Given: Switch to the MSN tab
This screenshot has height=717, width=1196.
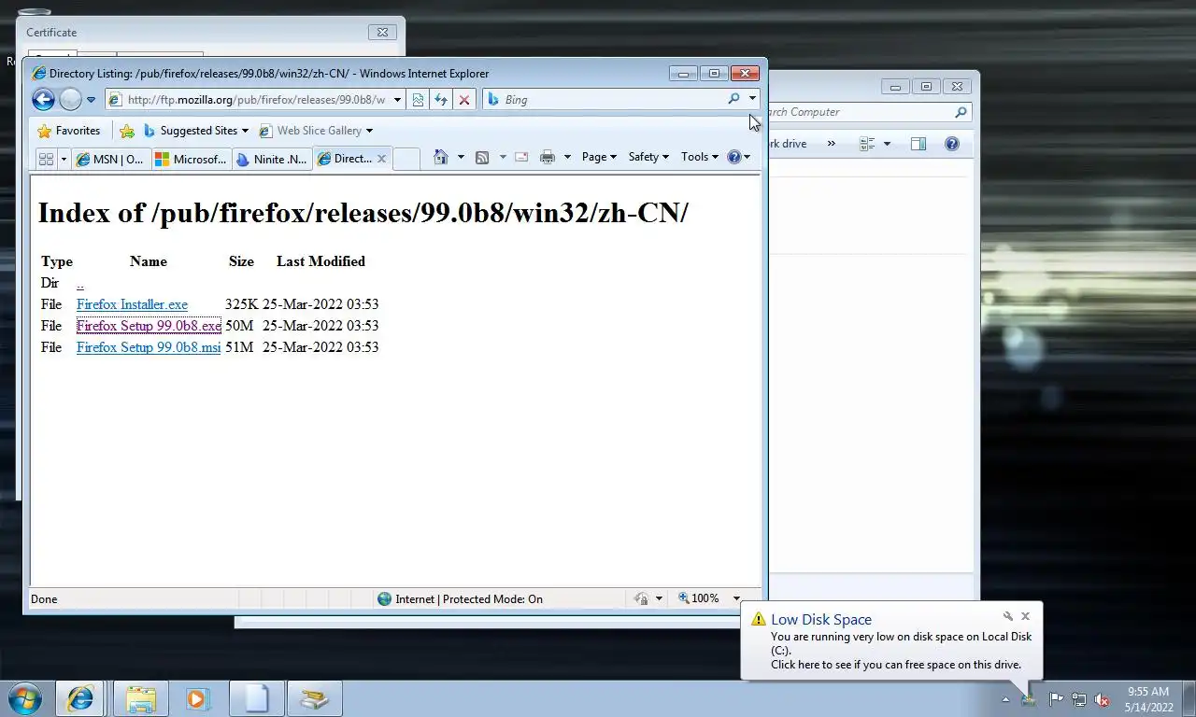Looking at the screenshot, I should (110, 159).
